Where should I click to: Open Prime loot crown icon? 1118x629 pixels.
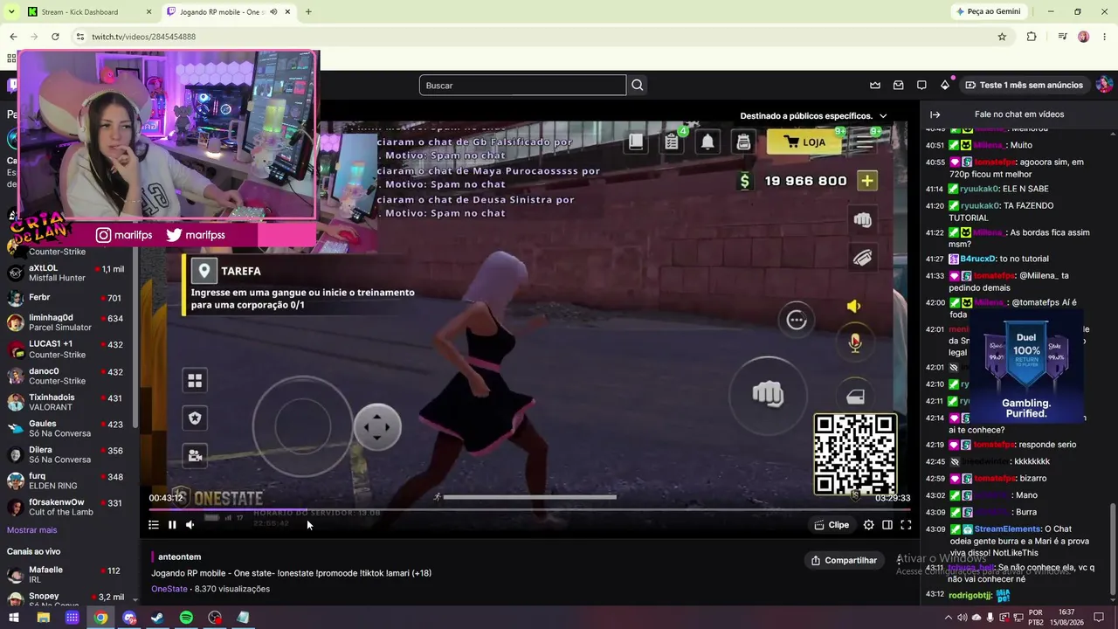(875, 85)
